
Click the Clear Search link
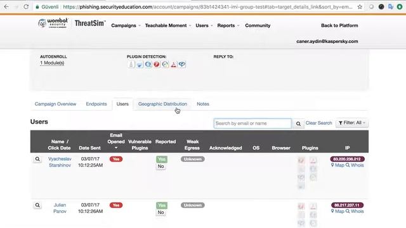[318, 123]
